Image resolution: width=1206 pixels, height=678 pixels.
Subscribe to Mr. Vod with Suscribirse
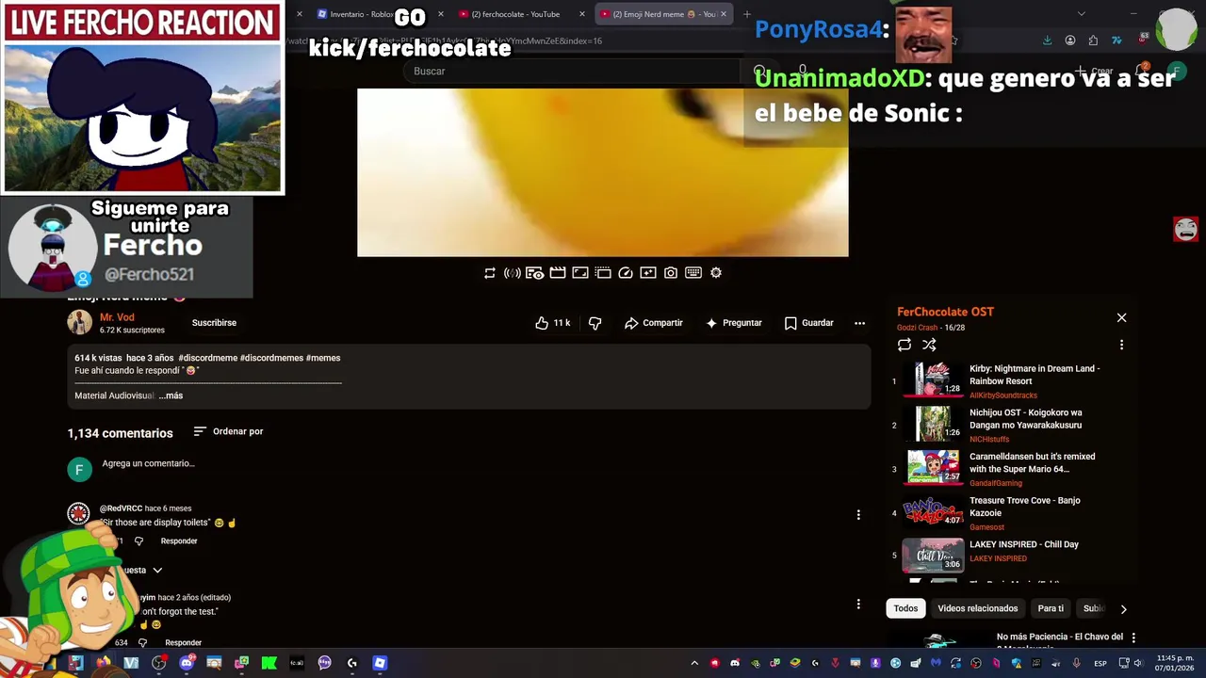tap(214, 323)
